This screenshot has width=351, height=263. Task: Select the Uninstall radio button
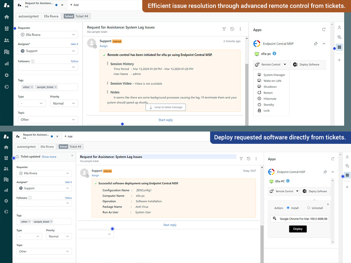pos(308,208)
